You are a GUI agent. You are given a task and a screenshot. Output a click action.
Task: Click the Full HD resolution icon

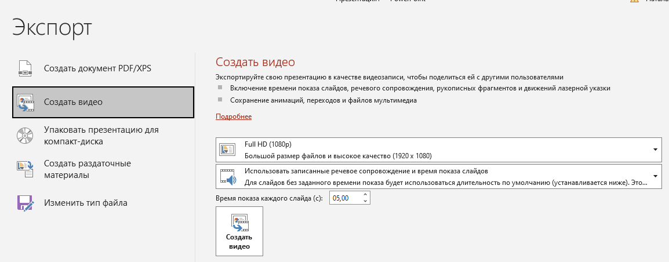227,150
